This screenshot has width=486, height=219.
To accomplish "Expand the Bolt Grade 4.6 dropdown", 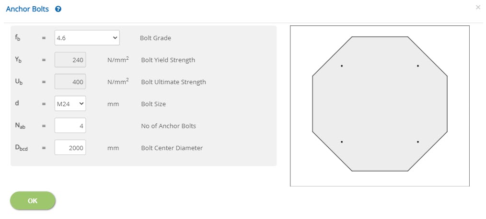I will tap(87, 38).
